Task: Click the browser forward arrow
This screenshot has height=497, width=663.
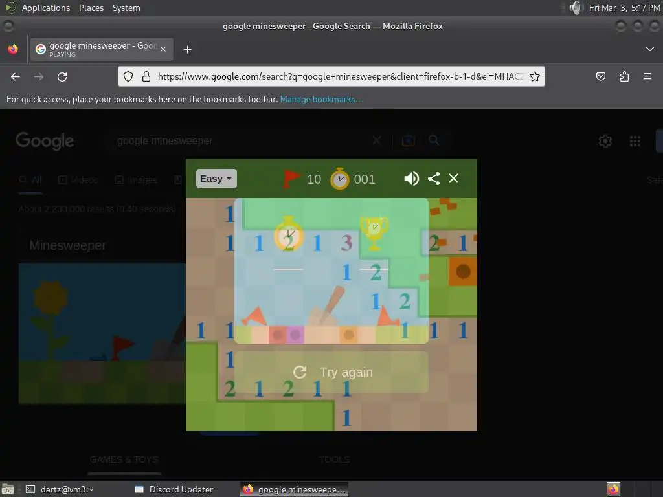Action: click(39, 77)
